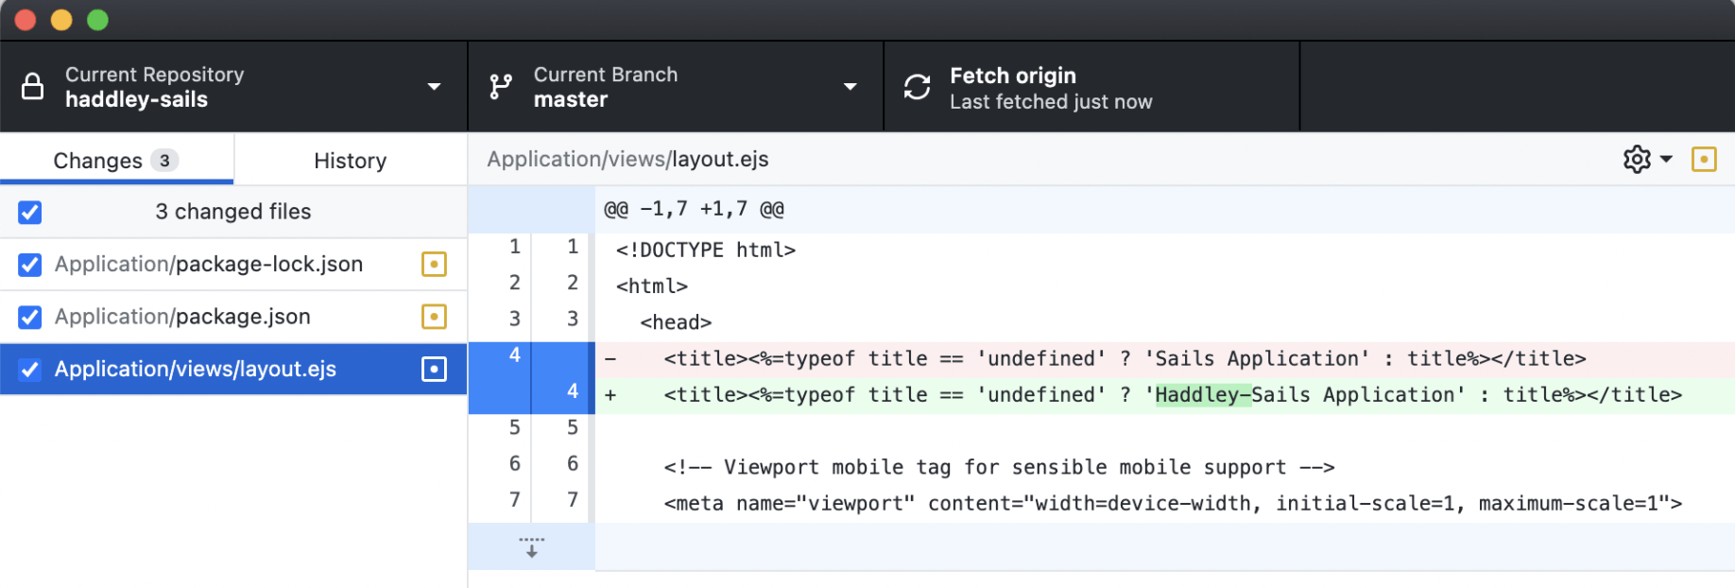
Task: Click modified status icon in diff header
Action: (x=1704, y=160)
